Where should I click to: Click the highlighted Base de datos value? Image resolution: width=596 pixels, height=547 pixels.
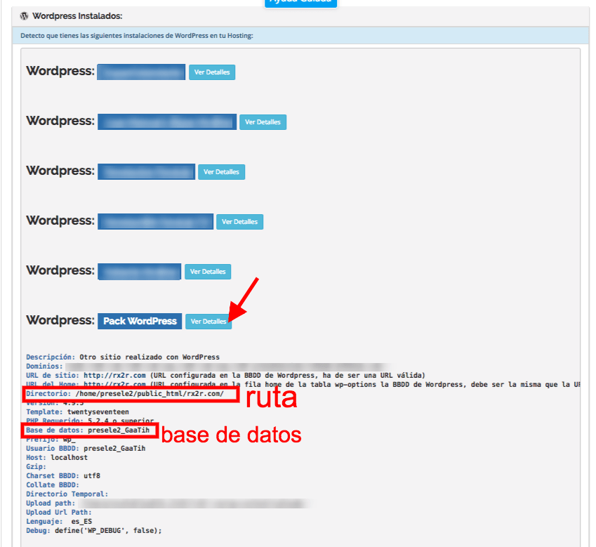point(118,430)
